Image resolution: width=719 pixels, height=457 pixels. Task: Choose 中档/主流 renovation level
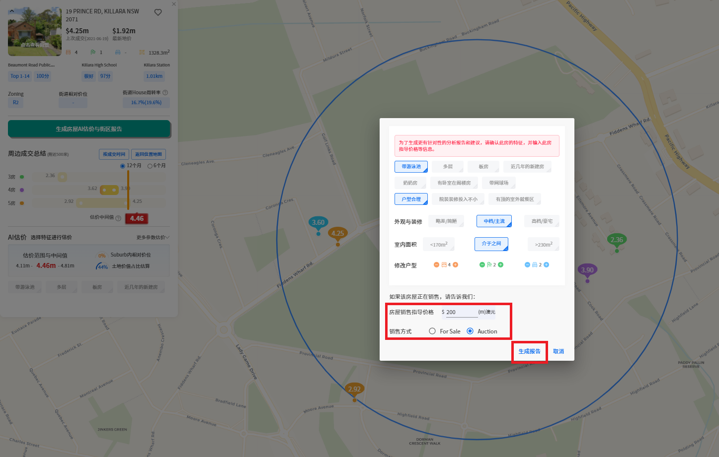[x=494, y=221]
